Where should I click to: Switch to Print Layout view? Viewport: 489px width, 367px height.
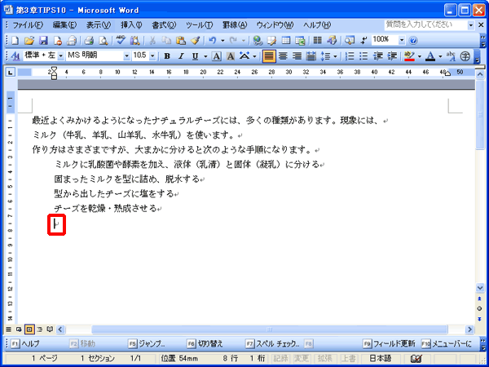[29, 329]
